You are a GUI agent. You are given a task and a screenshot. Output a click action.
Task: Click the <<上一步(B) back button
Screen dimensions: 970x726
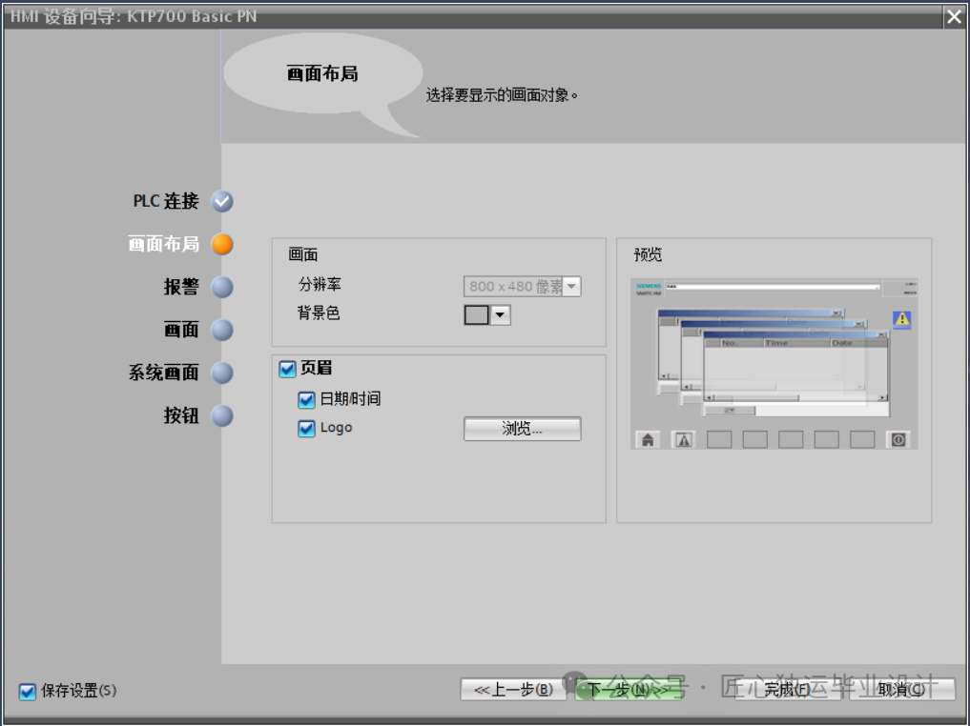click(513, 690)
